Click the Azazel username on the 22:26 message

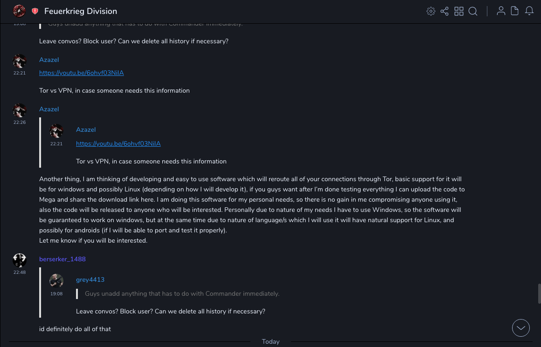click(x=49, y=109)
